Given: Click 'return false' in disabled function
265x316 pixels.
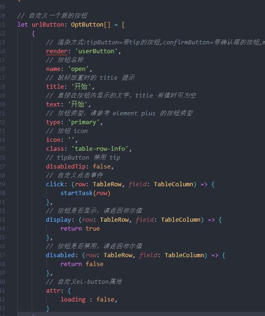Looking at the screenshot, I should (82, 264).
